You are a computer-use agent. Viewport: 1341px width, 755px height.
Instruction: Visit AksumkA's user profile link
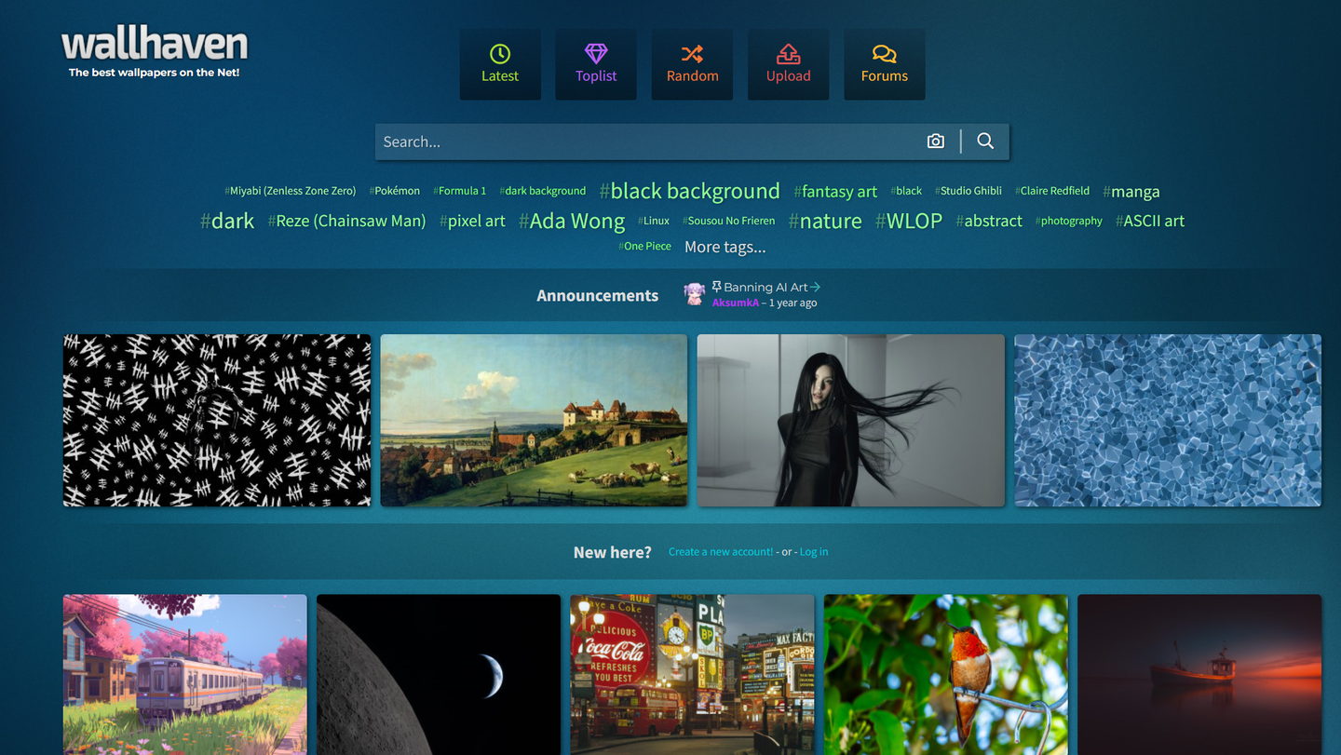click(736, 303)
